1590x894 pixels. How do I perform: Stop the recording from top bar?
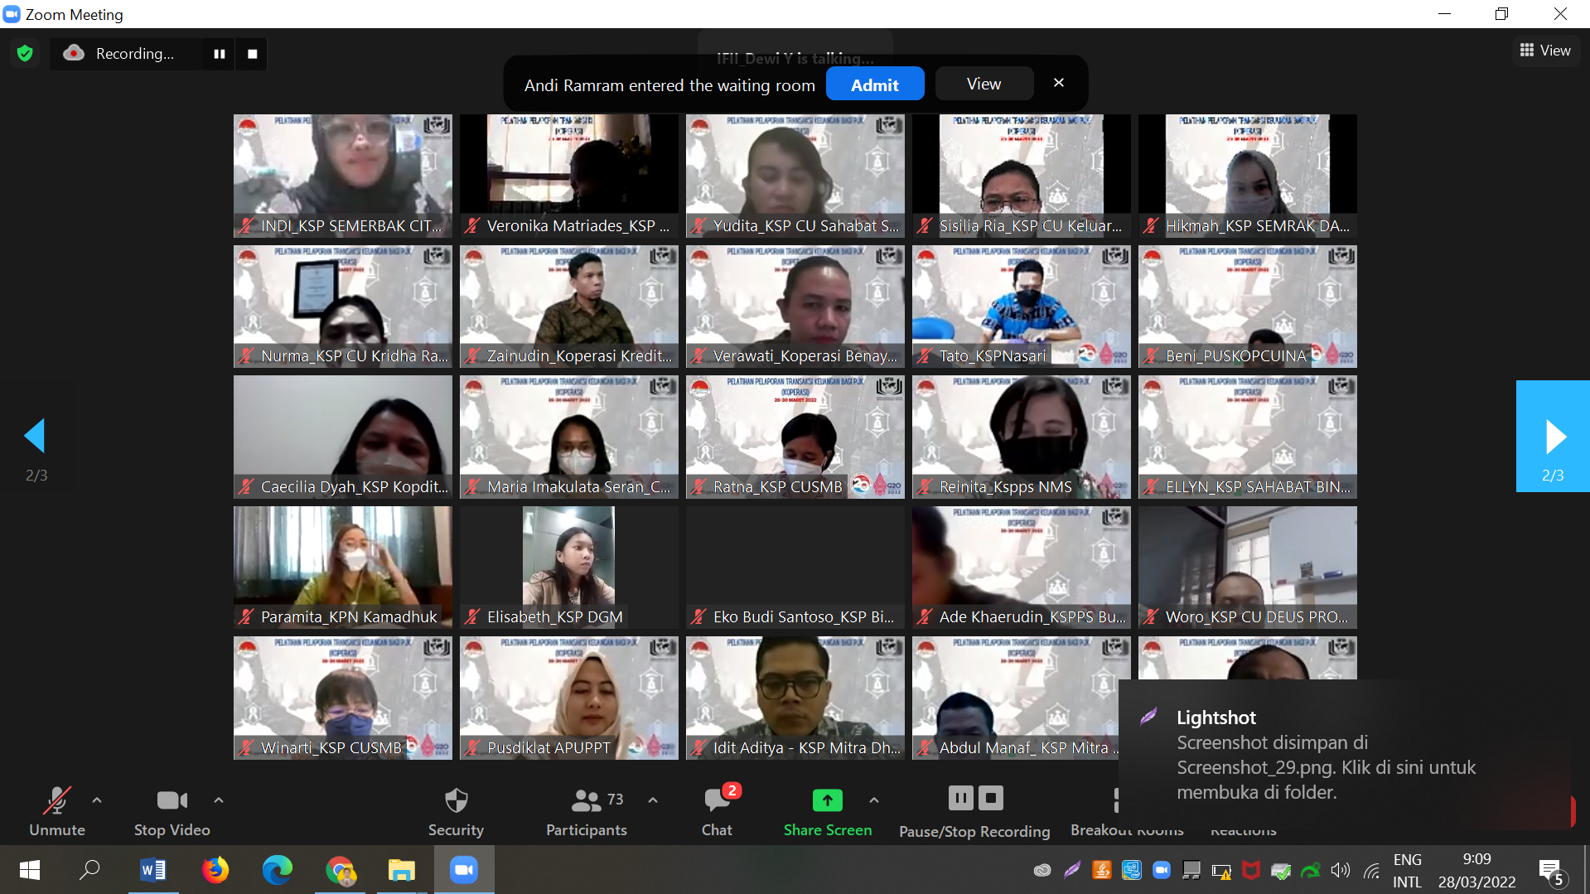(x=253, y=54)
